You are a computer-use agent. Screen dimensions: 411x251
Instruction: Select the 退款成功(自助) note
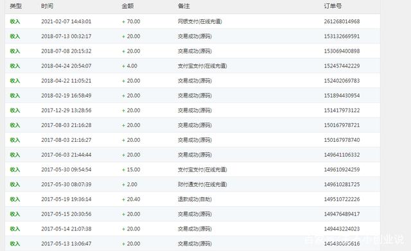[x=195, y=200]
